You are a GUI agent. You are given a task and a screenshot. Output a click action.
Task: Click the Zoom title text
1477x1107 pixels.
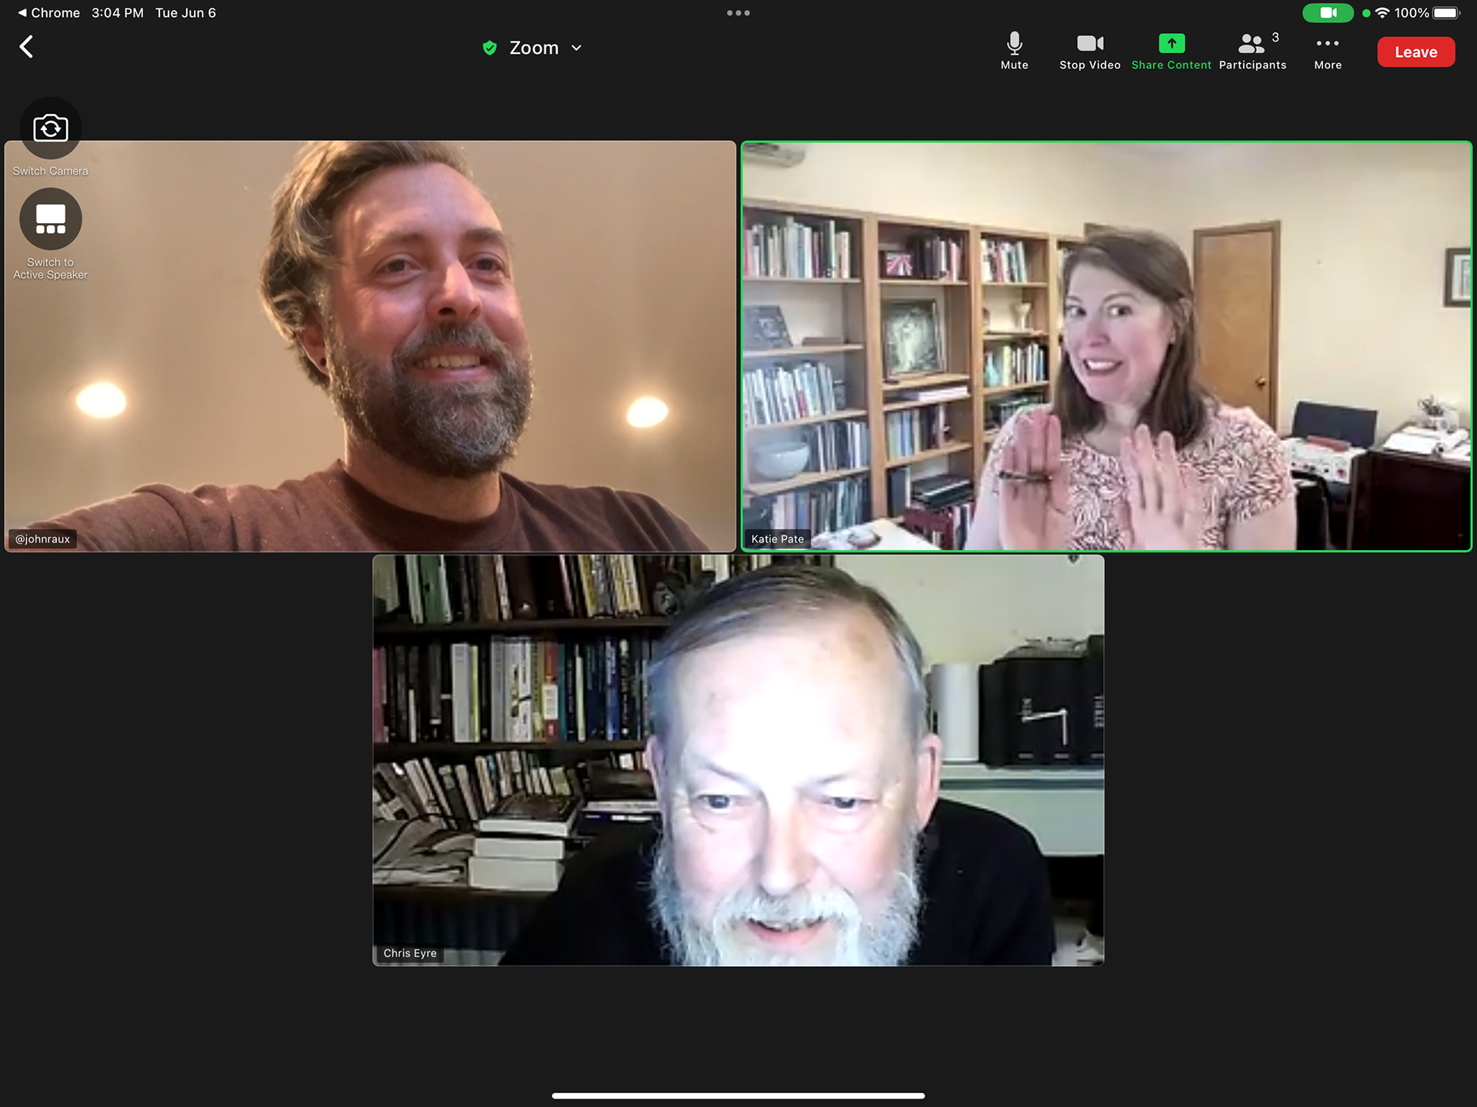(x=534, y=48)
